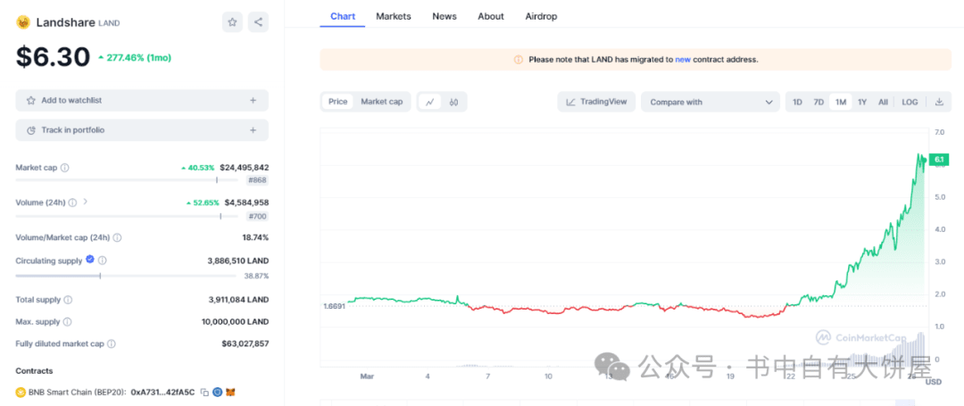This screenshot has width=964, height=406.
Task: Open the Compare with dropdown
Action: point(711,102)
